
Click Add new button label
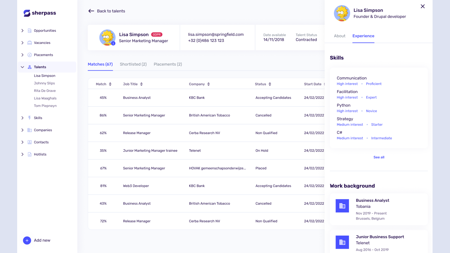[42, 240]
